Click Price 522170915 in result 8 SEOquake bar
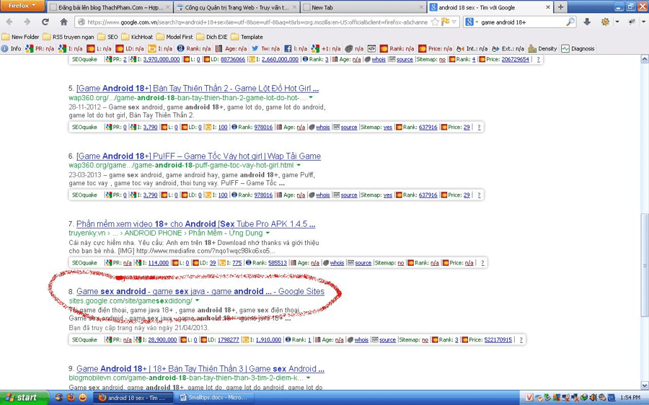This screenshot has height=405, width=649. coord(498,339)
